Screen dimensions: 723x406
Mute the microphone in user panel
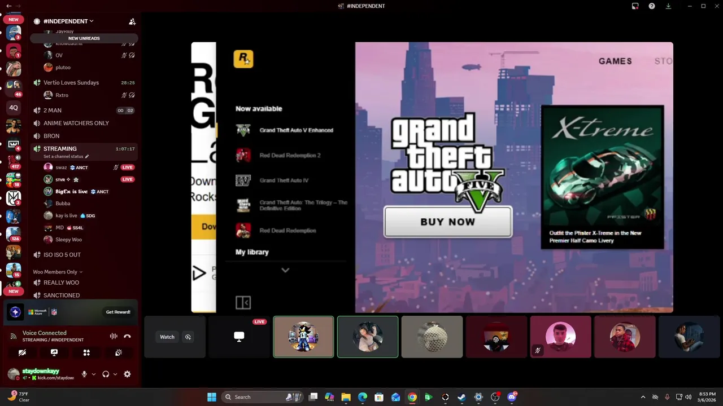pos(84,374)
